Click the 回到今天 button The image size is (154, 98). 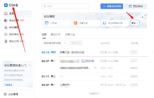(76, 43)
